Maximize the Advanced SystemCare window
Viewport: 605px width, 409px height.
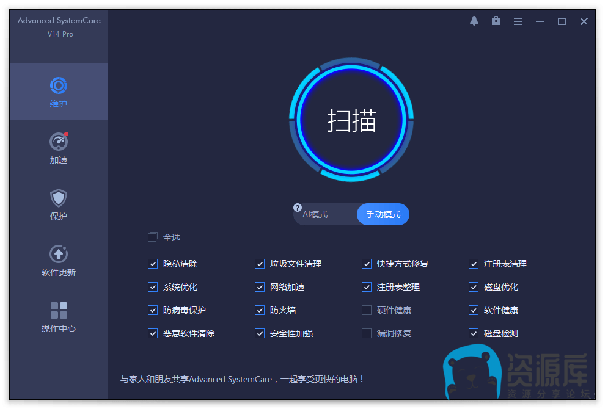coord(562,21)
